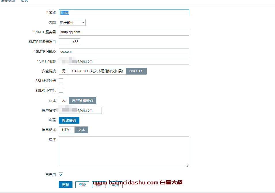Select 用户名和密码 authentication option
275x193 pixels.
pyautogui.click(x=83, y=100)
